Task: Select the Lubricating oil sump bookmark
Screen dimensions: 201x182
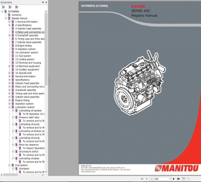Action: click(29, 124)
